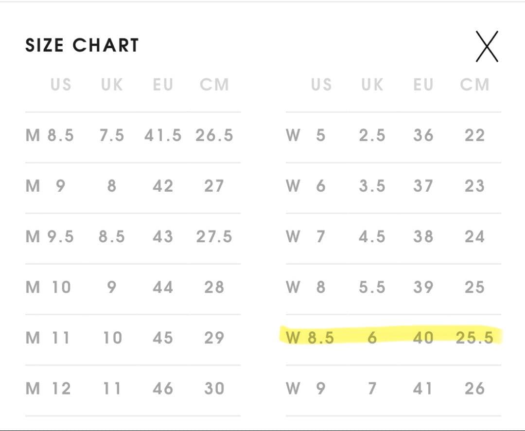
Task: Select the W 5 size row label
Action: coord(306,135)
